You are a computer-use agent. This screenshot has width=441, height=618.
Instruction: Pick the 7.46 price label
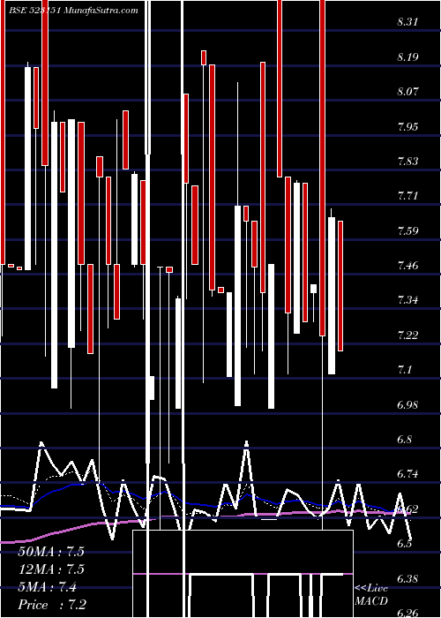(x=407, y=266)
